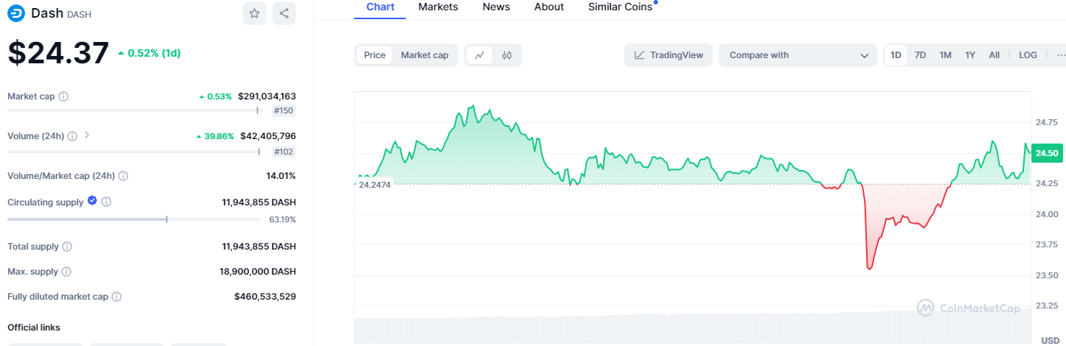Open Volume (24h) info icon
Screen dimensions: 1066x346
tap(73, 136)
